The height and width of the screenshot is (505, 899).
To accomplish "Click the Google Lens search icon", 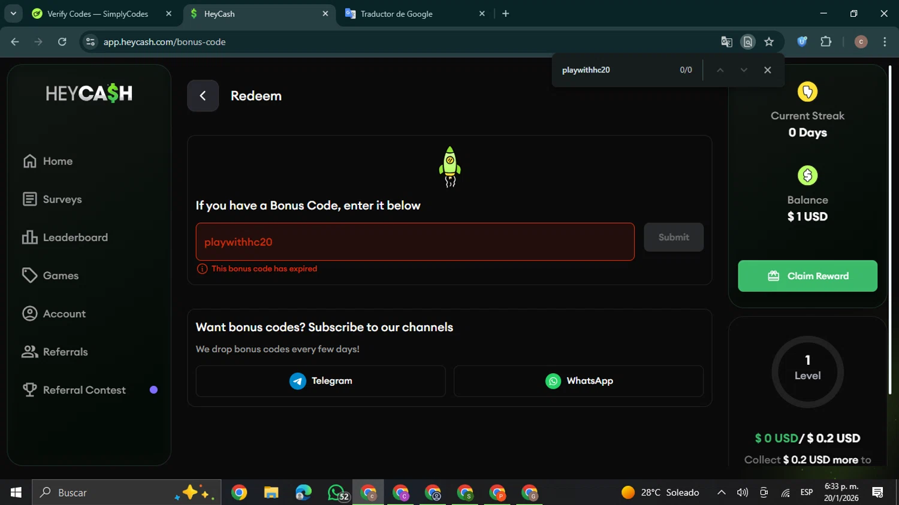I will 747,42.
